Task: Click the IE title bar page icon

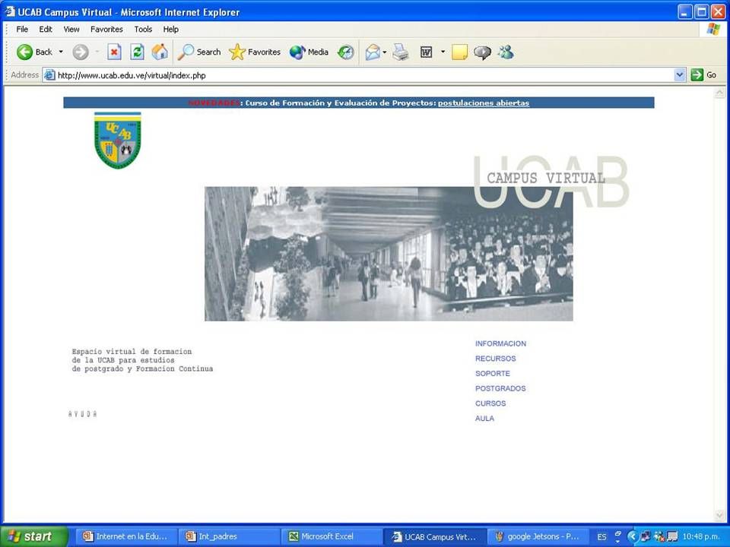Action: [10, 11]
